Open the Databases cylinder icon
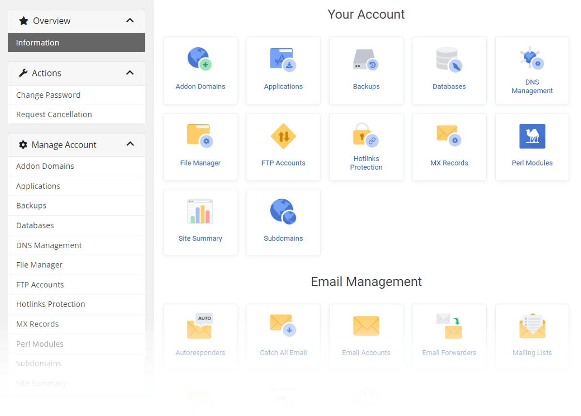This screenshot has width=581, height=416. pyautogui.click(x=449, y=59)
